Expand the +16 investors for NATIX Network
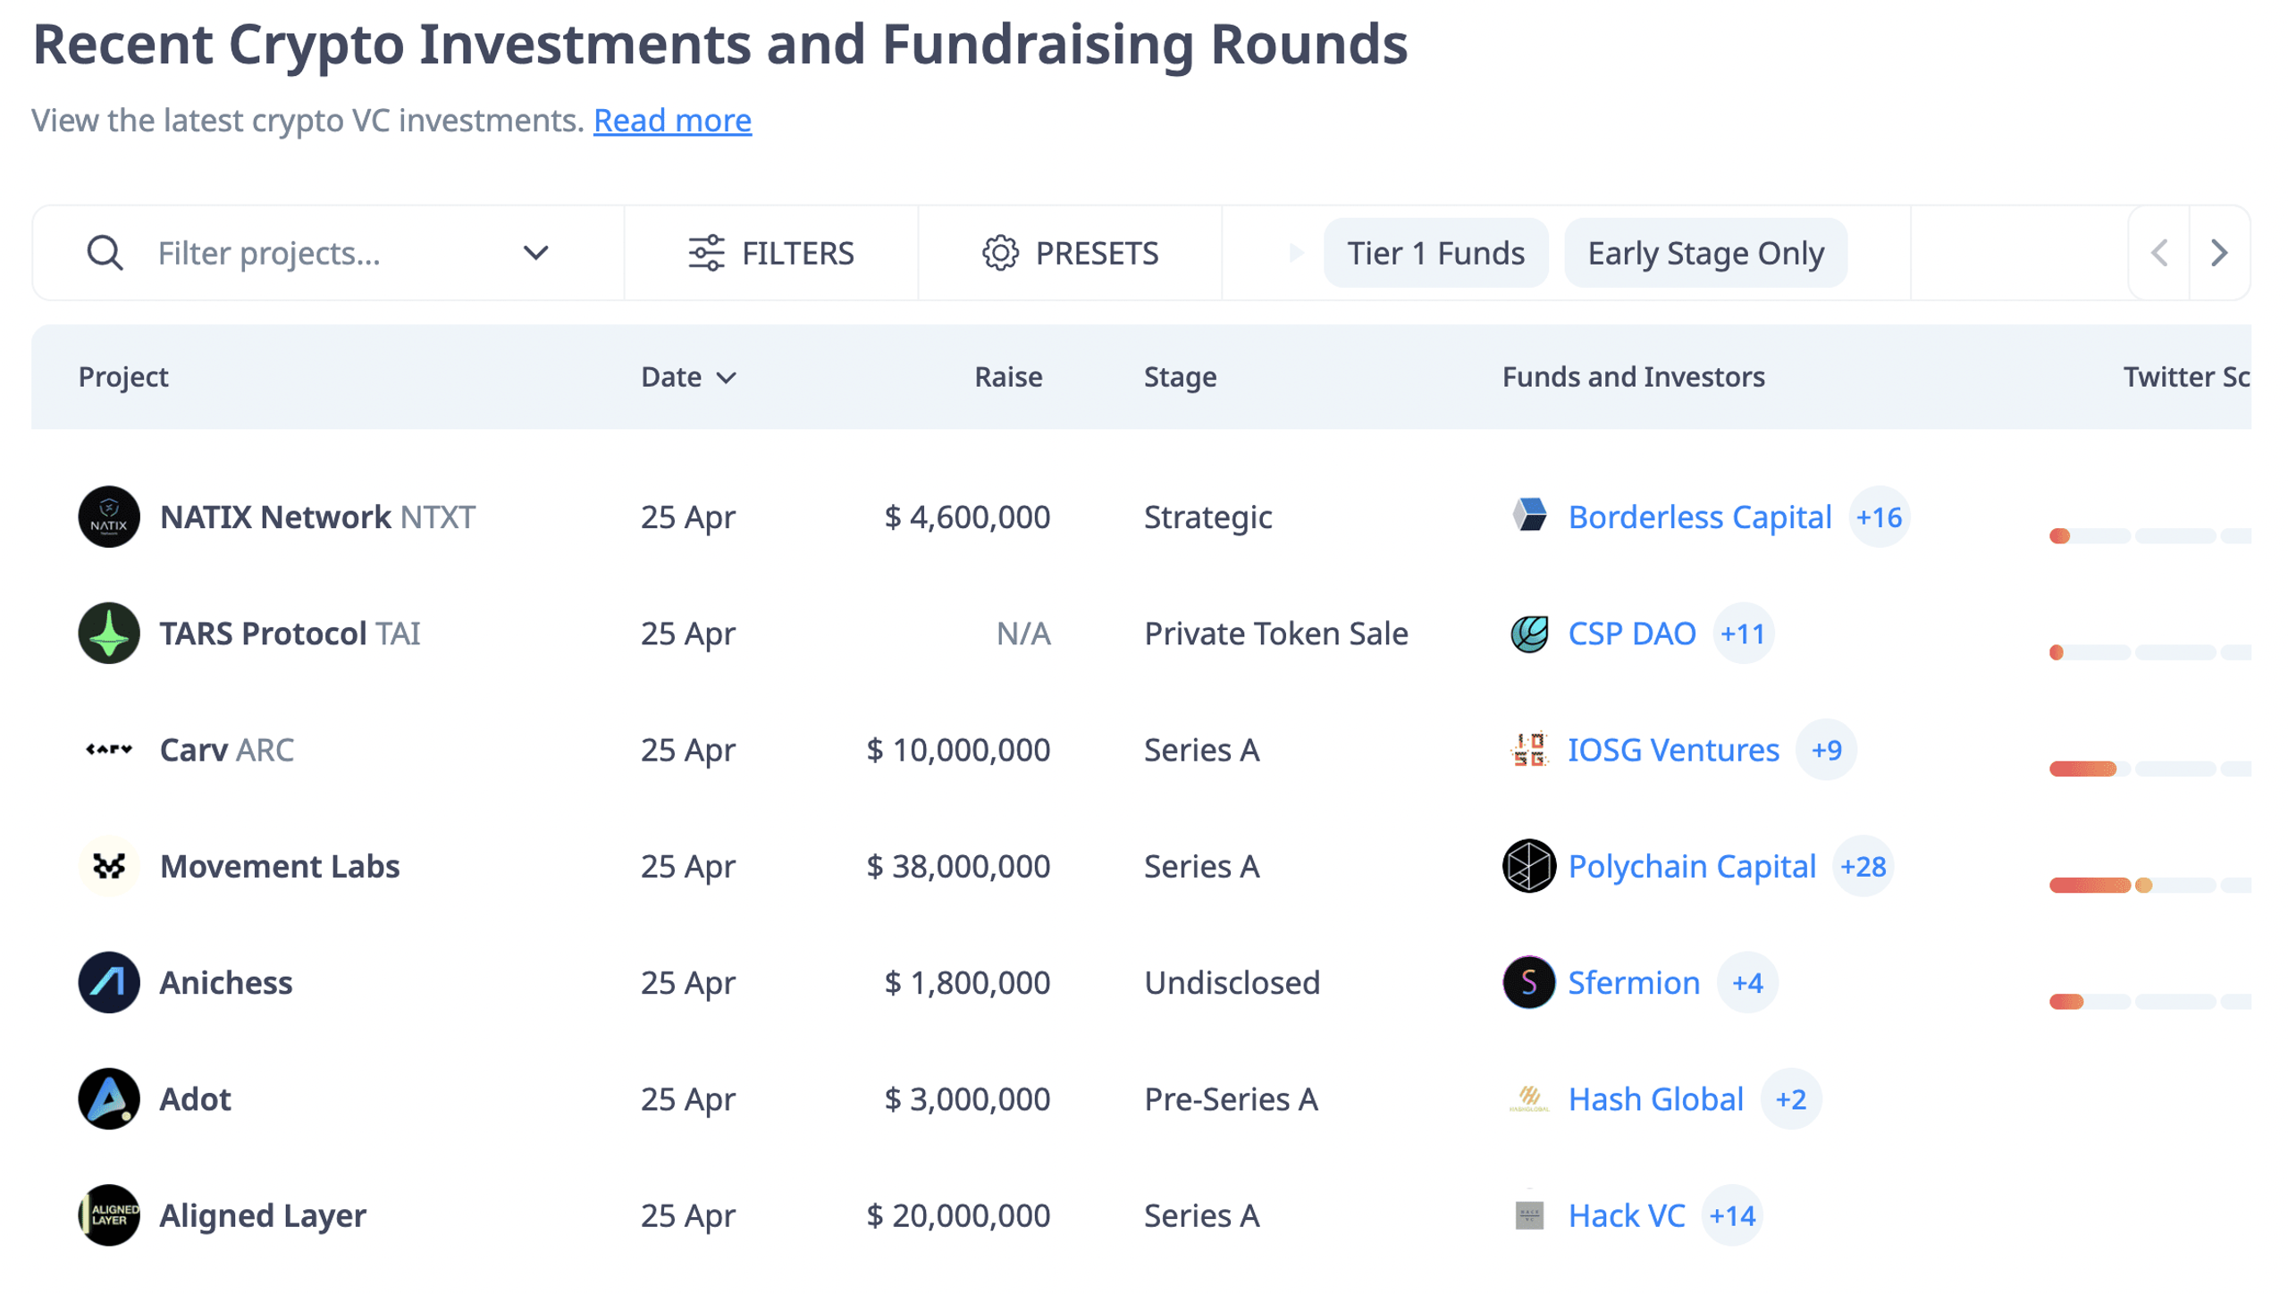Image resolution: width=2288 pixels, height=1294 pixels. 1878,517
